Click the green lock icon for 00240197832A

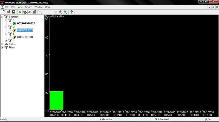[x=14, y=24]
